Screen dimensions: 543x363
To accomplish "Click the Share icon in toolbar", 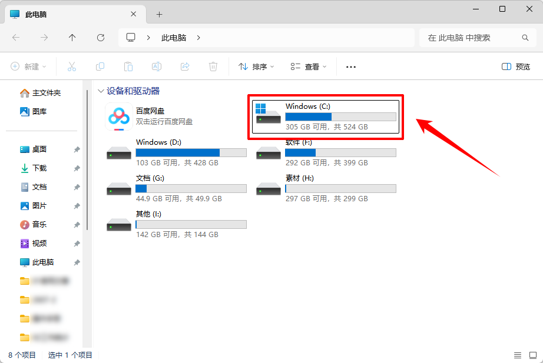I will (185, 66).
